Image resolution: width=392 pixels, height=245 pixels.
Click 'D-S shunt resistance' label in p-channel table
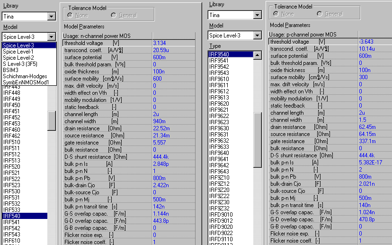tap(294, 155)
